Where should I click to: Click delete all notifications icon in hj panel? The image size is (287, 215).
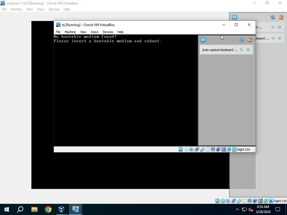pos(250,40)
